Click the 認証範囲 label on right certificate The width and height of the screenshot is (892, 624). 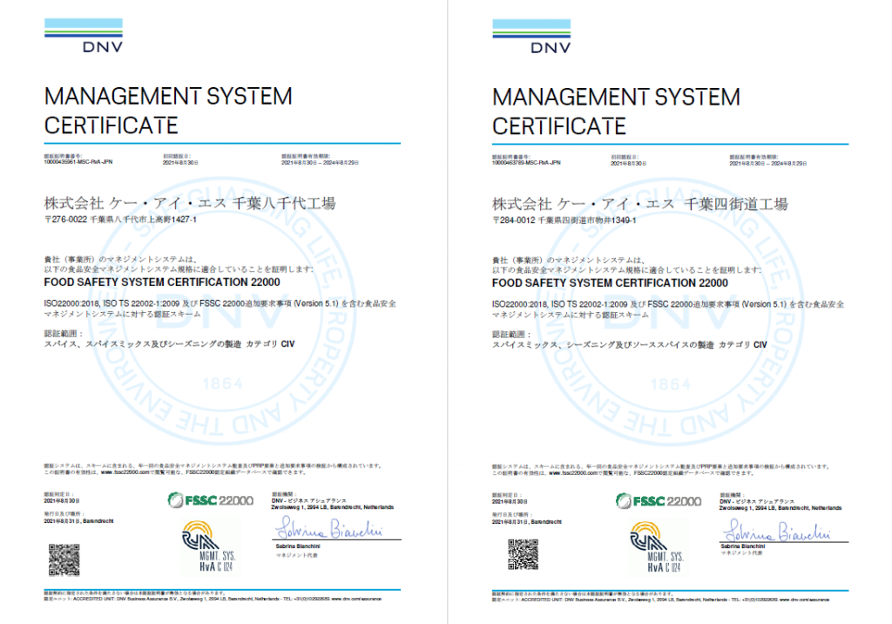[510, 334]
